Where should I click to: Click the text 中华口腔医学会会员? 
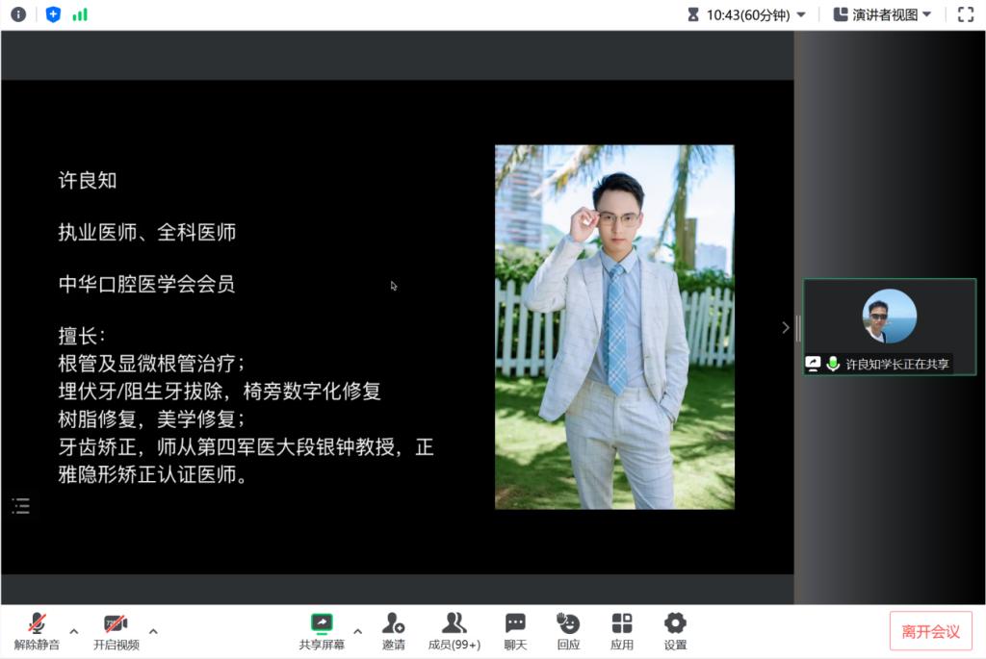point(146,284)
